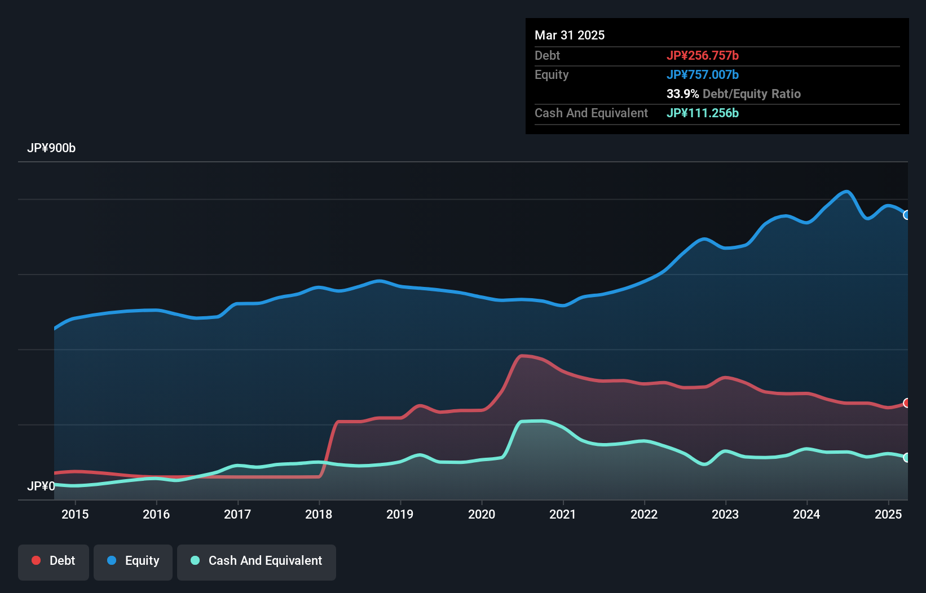Click the Mar 31 2025 tooltip date header
The width and height of the screenshot is (926, 593).
pyautogui.click(x=570, y=36)
